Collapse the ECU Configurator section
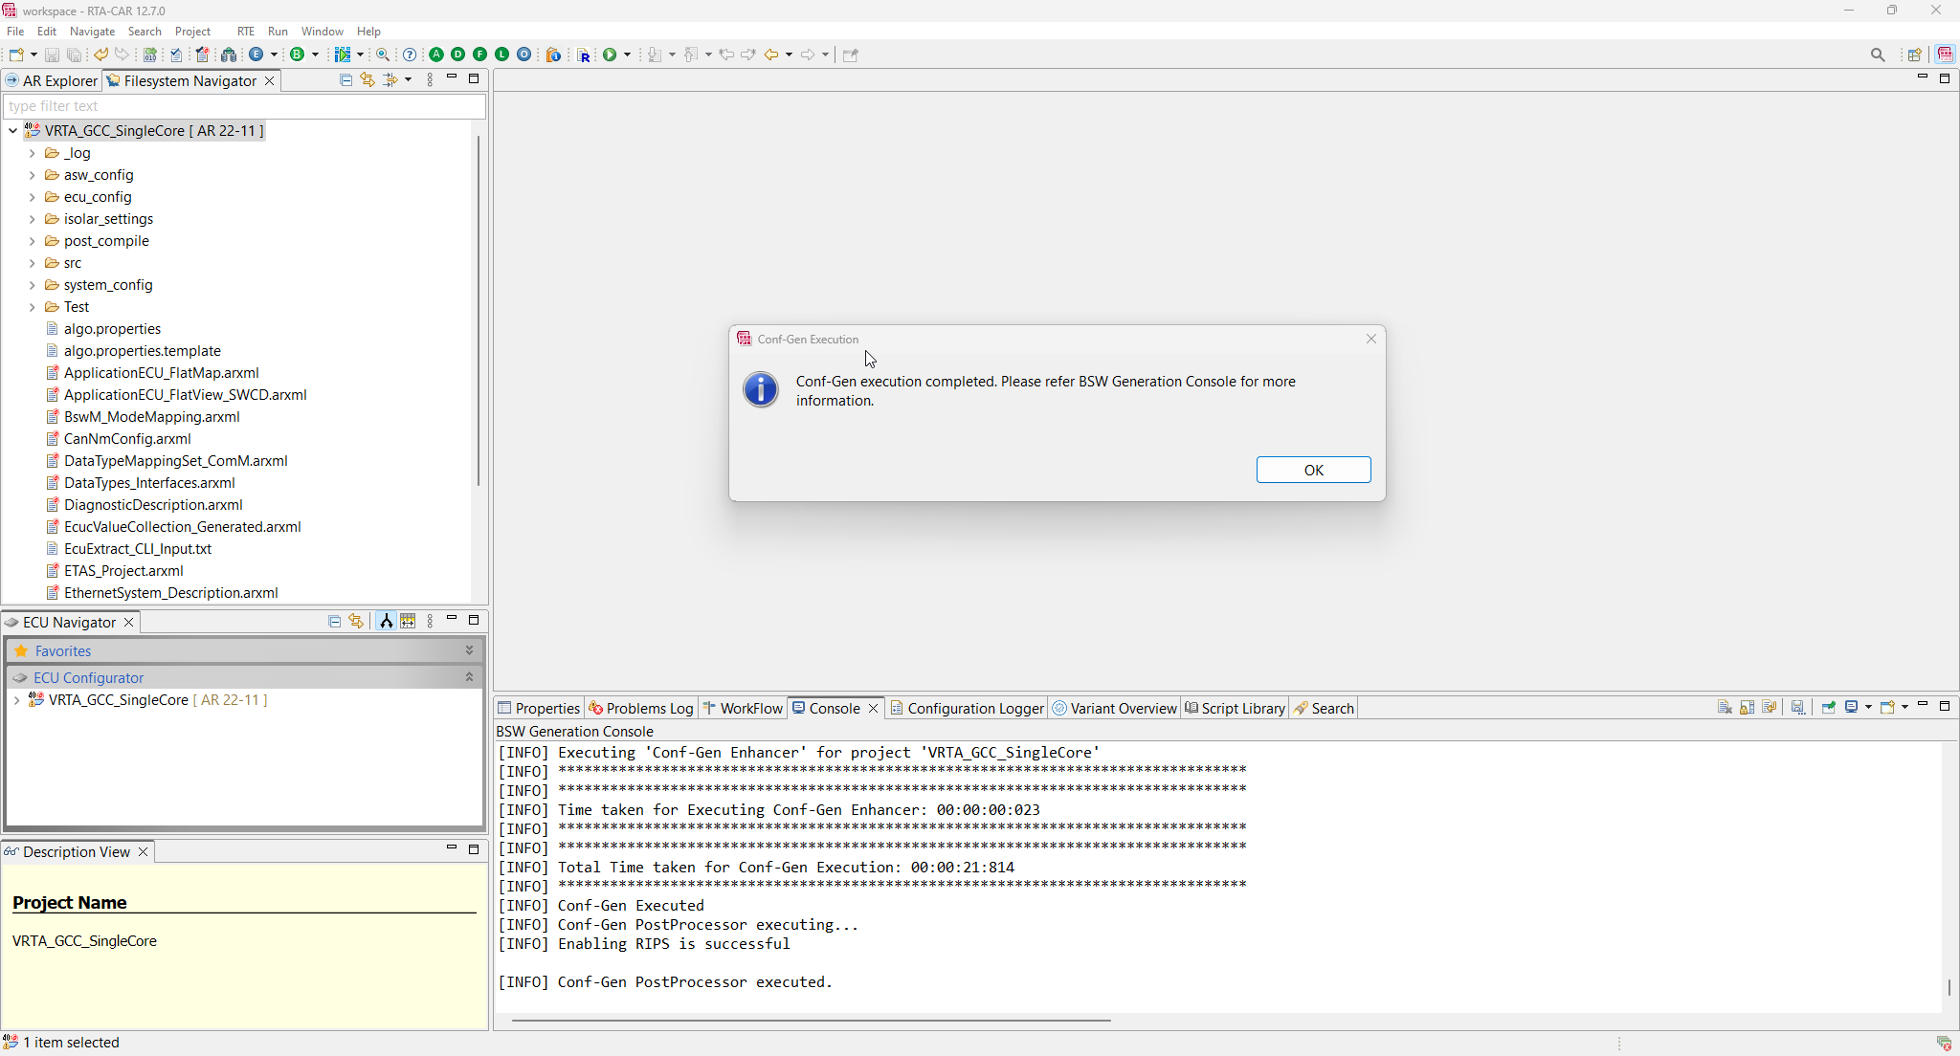This screenshot has height=1056, width=1960. coord(469,677)
